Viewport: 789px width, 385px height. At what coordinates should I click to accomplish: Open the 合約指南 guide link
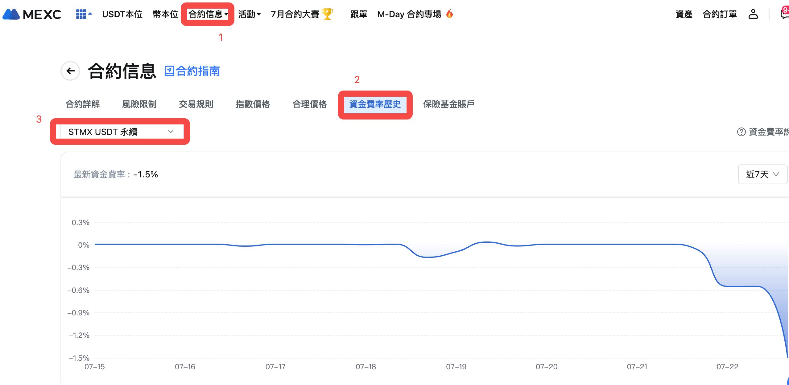[x=192, y=71]
